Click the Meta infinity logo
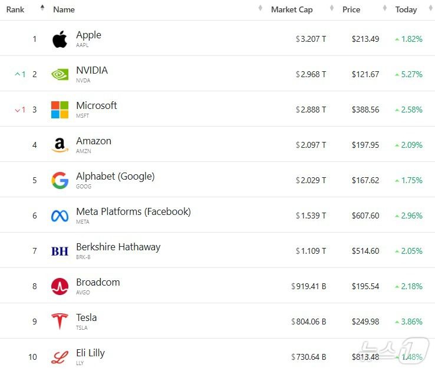The height and width of the screenshot is (371, 435). [60, 216]
